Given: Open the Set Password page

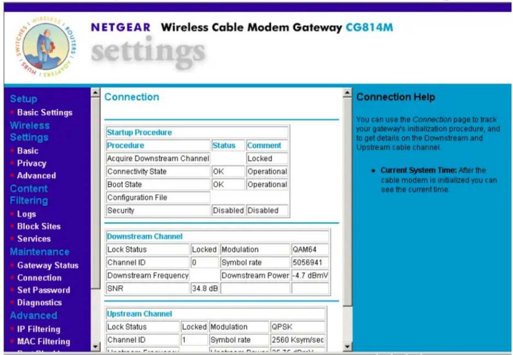Looking at the screenshot, I should [43, 290].
